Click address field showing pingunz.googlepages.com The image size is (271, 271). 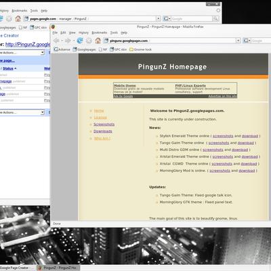click(x=171, y=41)
